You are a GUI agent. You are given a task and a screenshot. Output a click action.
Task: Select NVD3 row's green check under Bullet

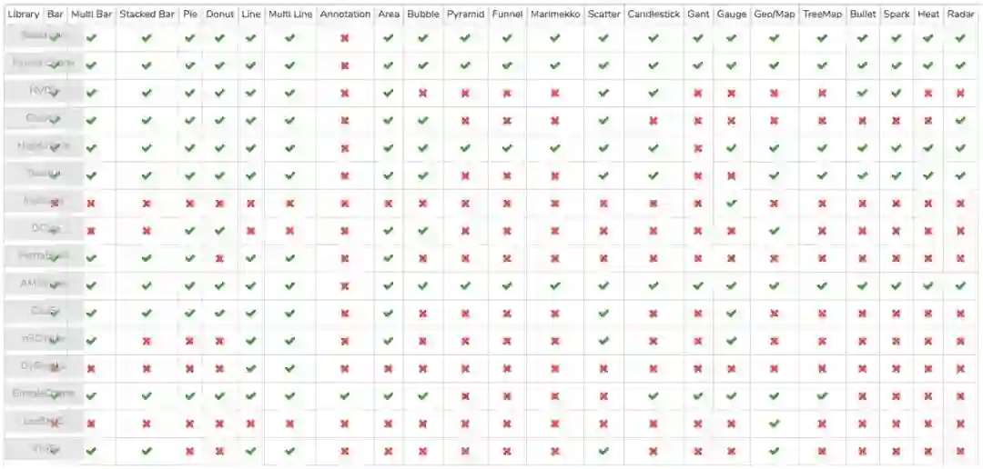[862, 93]
